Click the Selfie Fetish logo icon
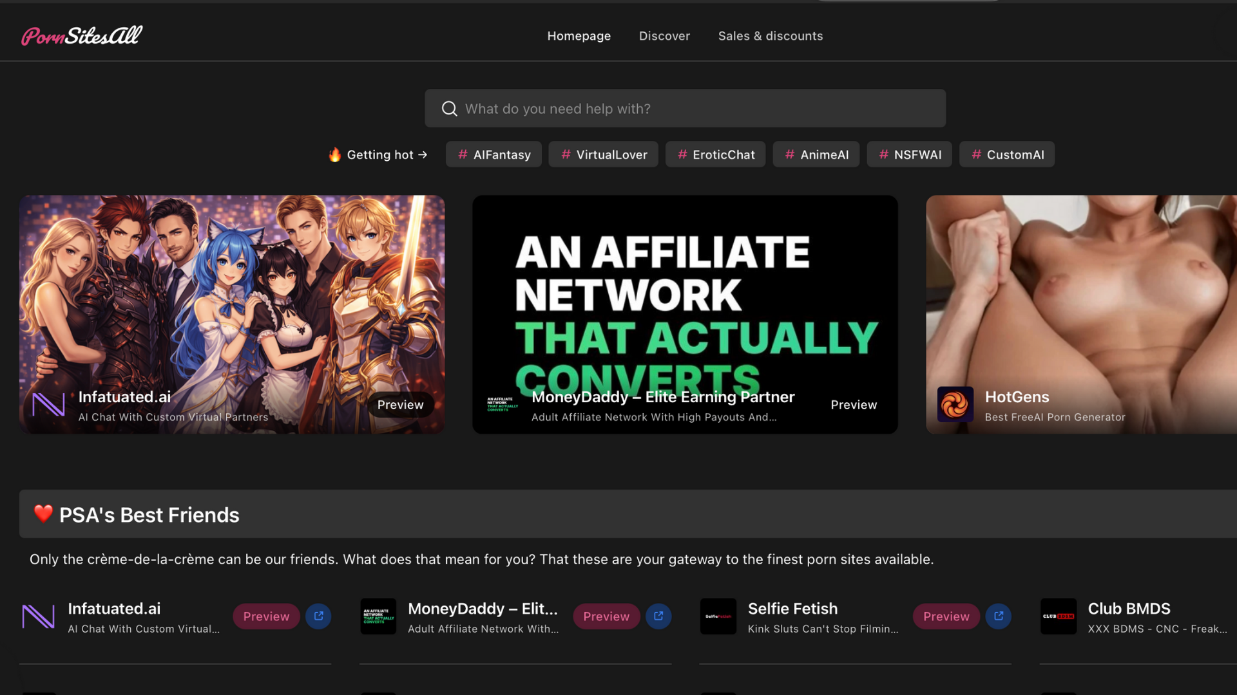This screenshot has width=1237, height=695. point(718,616)
